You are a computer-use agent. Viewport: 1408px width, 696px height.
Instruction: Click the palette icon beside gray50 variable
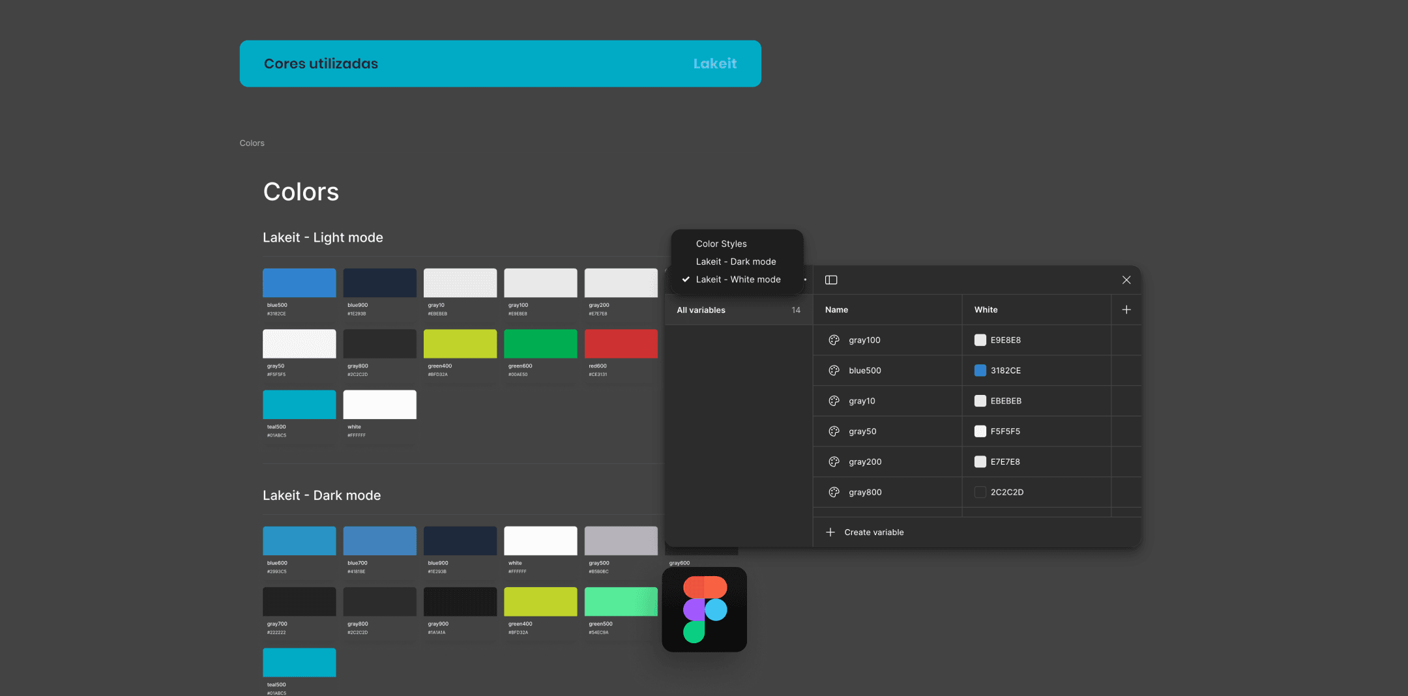point(834,431)
